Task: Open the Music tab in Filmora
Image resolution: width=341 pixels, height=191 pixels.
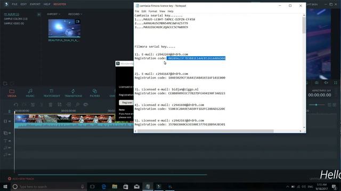Action: pyautogui.click(x=30, y=93)
